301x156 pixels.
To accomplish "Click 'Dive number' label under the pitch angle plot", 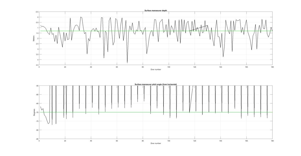I will point(156,143).
